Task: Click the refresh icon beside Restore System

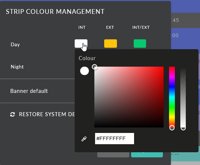Action: (12, 114)
